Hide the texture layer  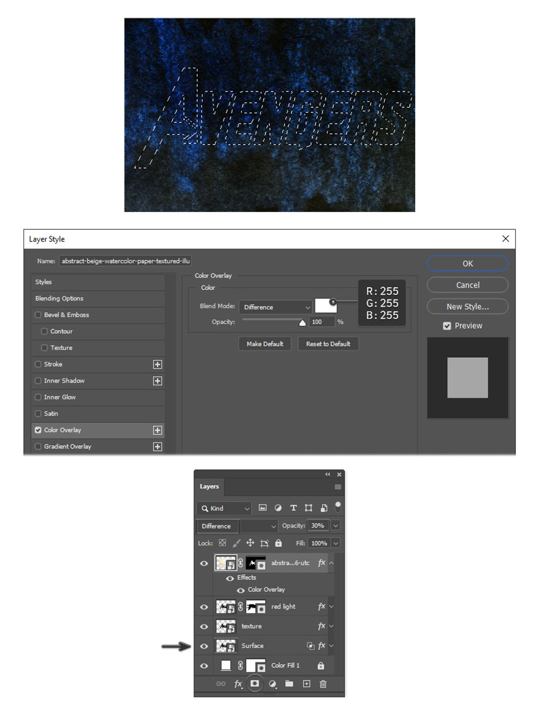[x=204, y=626]
